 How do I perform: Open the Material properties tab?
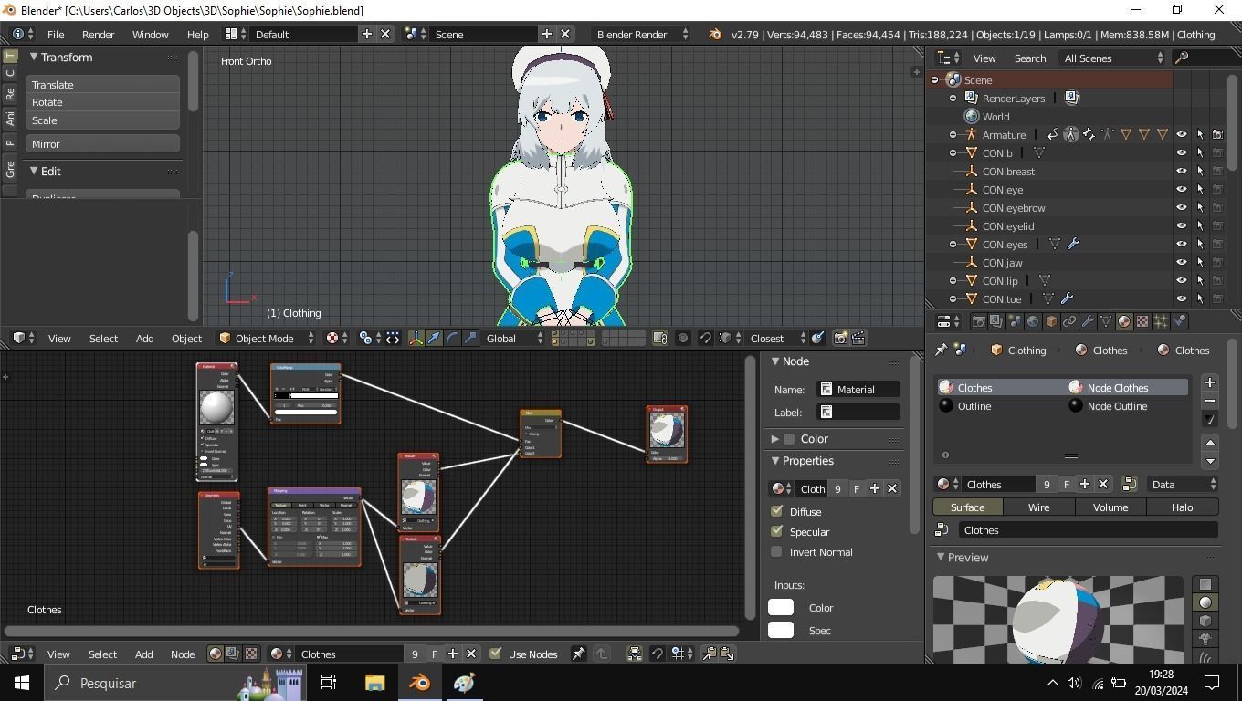click(1124, 321)
